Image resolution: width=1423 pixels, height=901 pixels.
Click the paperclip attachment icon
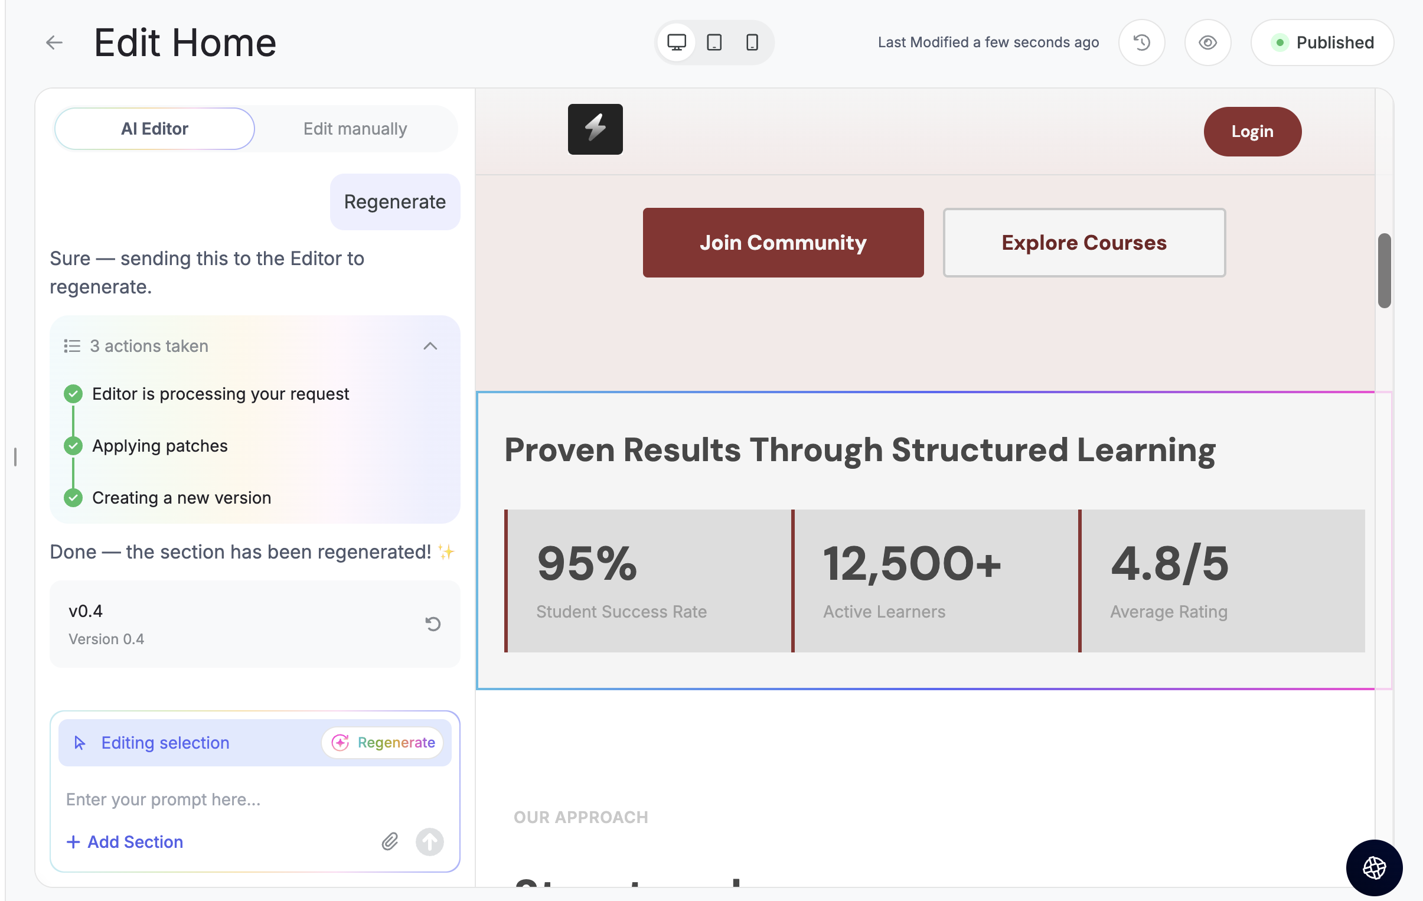click(390, 841)
